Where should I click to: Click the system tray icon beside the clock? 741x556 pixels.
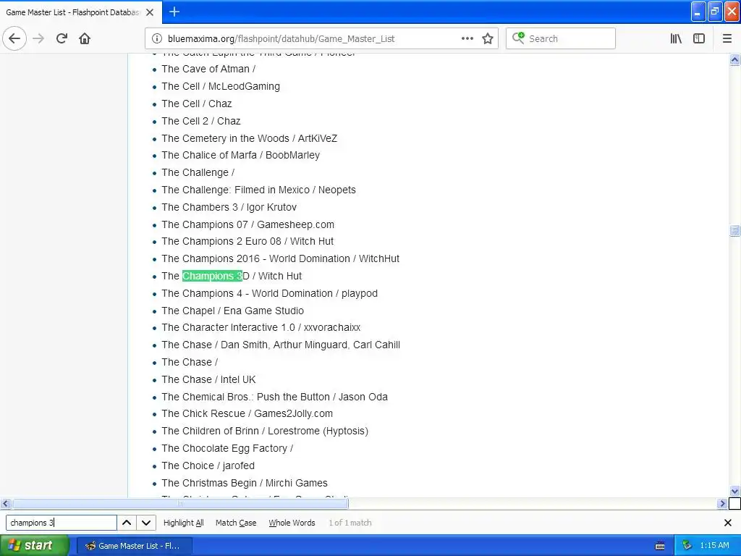coord(687,546)
